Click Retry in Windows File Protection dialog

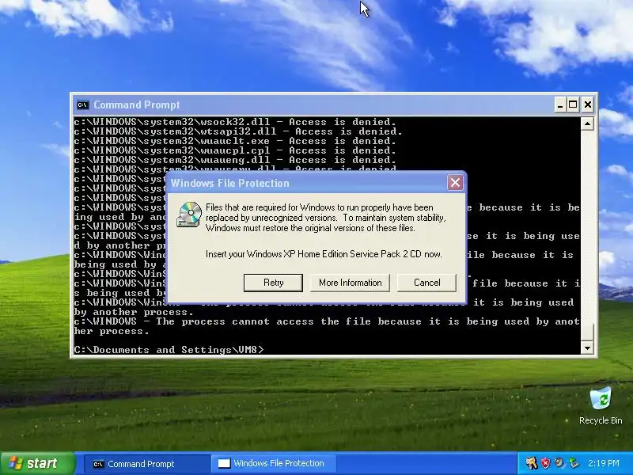point(273,283)
